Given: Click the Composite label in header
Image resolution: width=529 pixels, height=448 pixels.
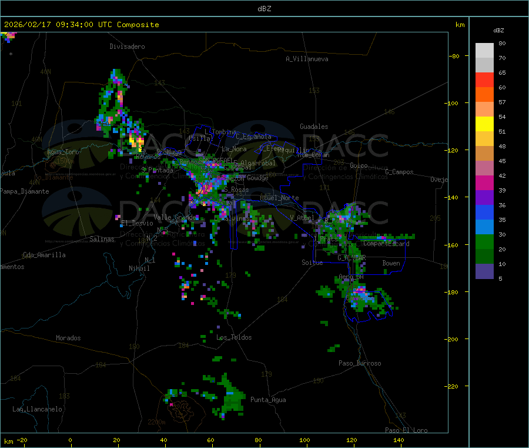Looking at the screenshot, I should pyautogui.click(x=138, y=25).
